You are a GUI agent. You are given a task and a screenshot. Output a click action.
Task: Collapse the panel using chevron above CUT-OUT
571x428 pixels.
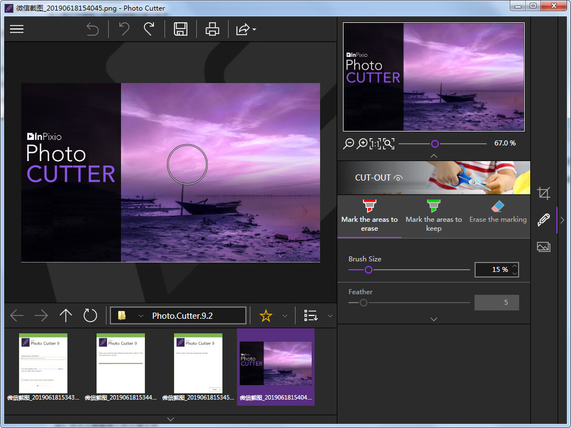pos(434,157)
